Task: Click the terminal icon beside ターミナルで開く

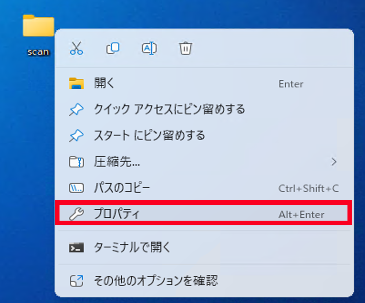Action: [x=76, y=247]
